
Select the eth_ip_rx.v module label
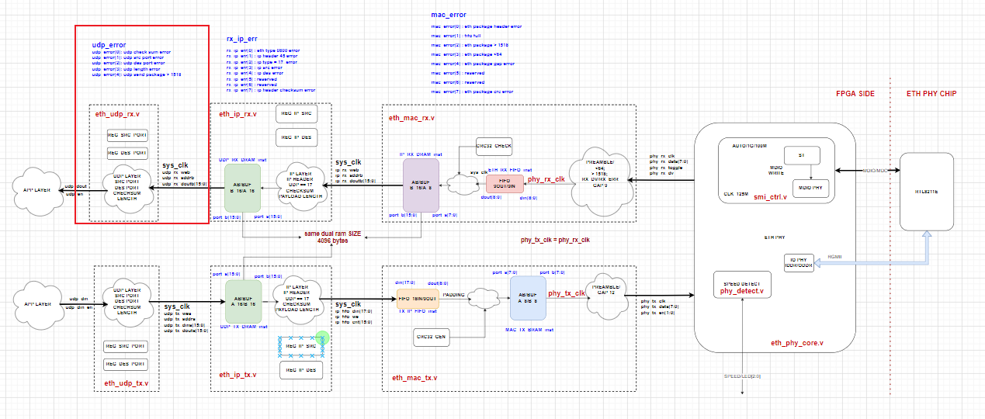[x=238, y=114]
